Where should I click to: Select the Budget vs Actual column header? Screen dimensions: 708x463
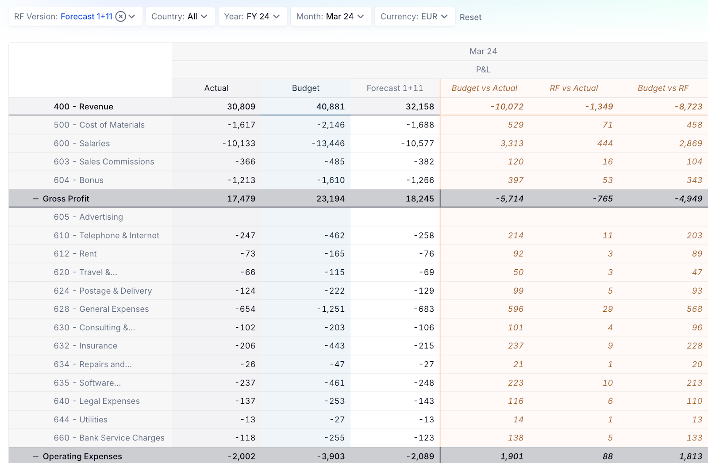pyautogui.click(x=484, y=88)
